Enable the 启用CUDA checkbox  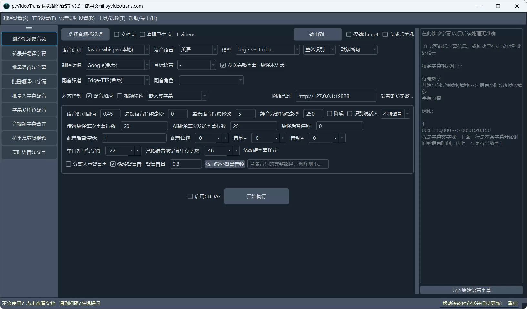tap(190, 196)
